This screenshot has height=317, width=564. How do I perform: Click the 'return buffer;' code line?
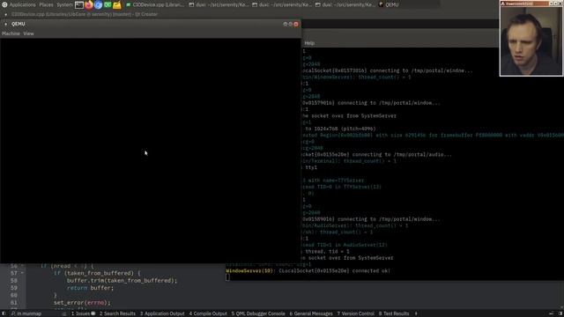(90, 288)
